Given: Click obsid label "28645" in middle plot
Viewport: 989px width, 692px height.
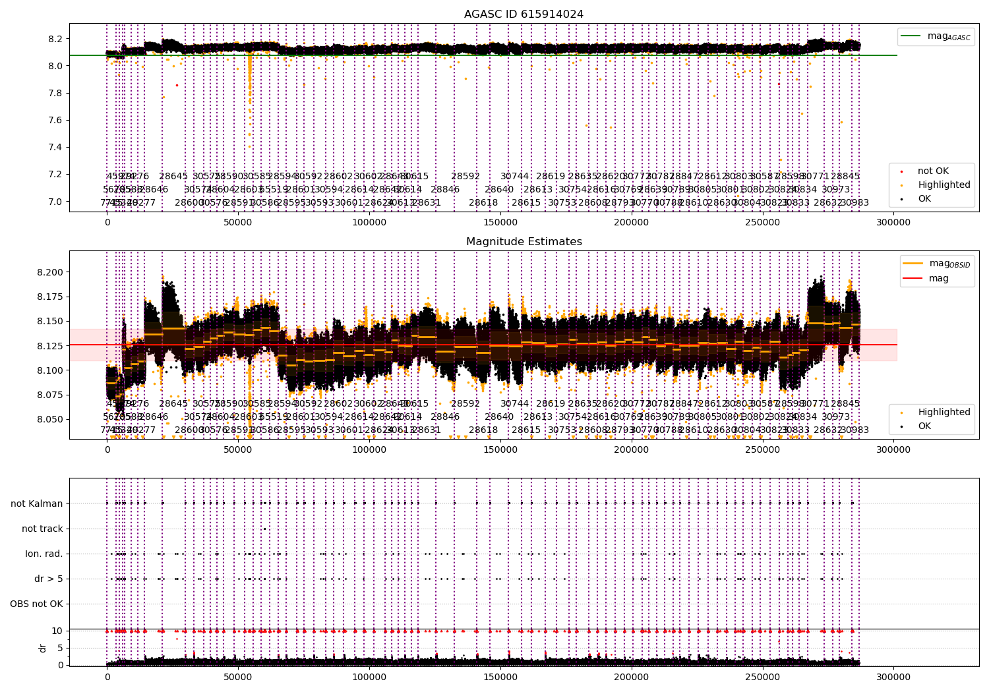Looking at the screenshot, I should (173, 404).
